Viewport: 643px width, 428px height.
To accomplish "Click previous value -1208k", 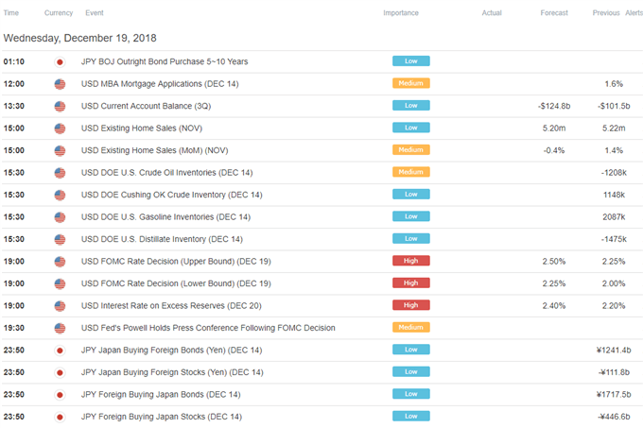I will point(614,173).
